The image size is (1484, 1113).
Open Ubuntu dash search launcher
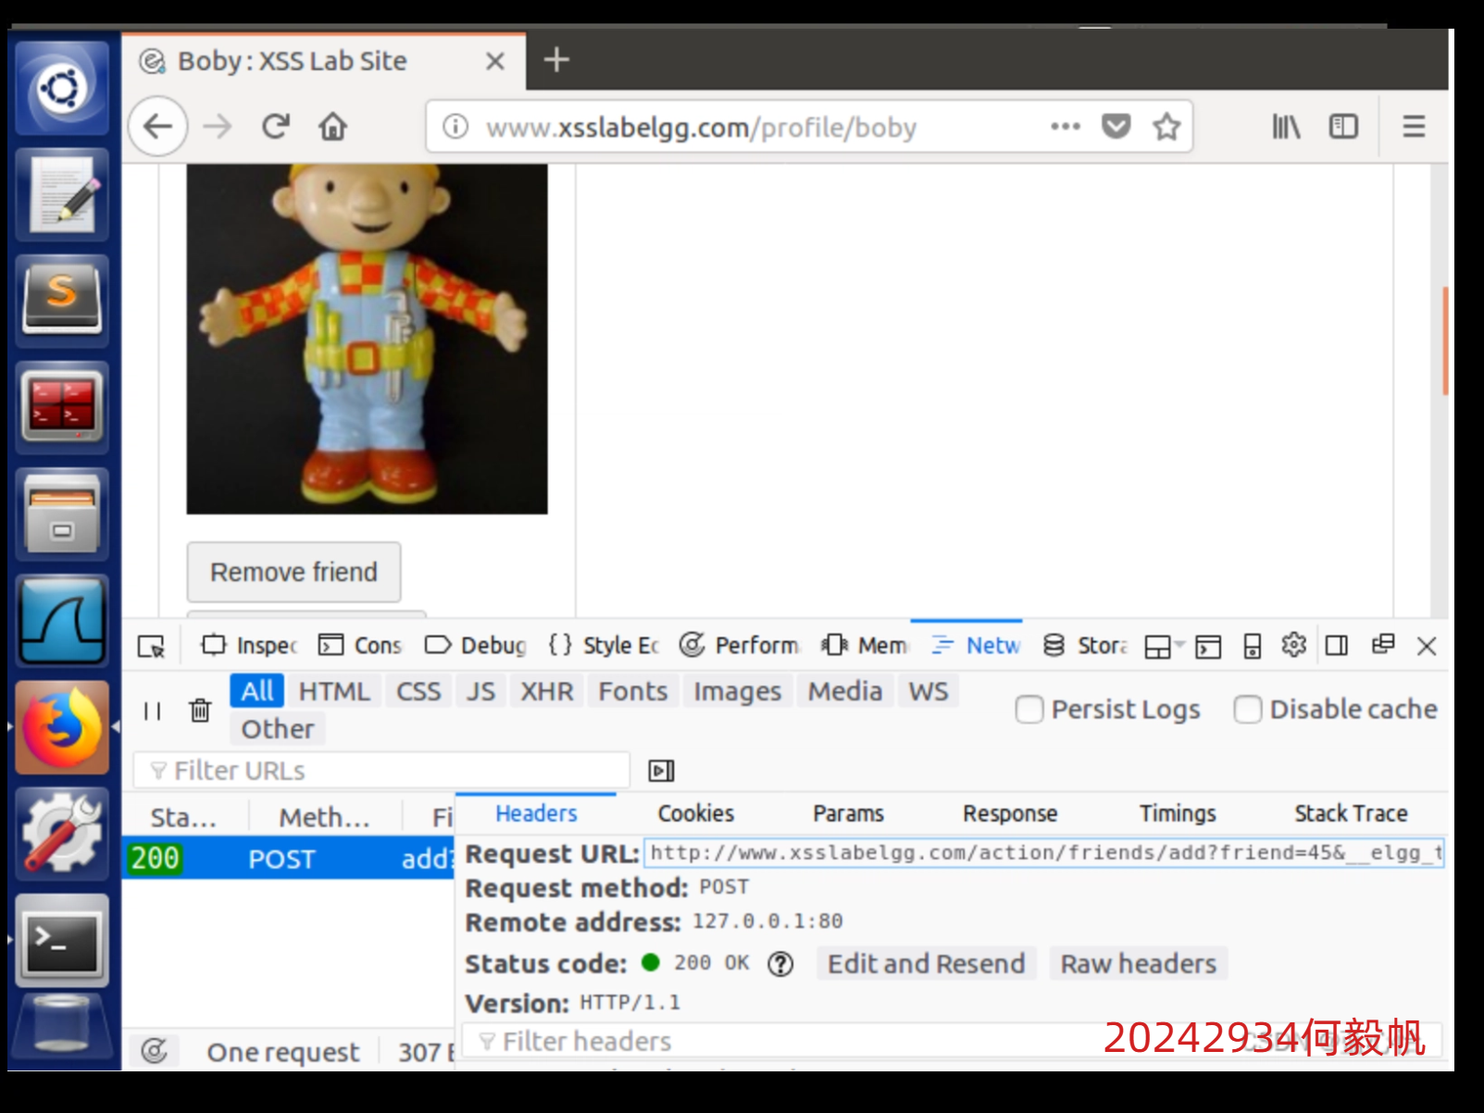[x=62, y=89]
